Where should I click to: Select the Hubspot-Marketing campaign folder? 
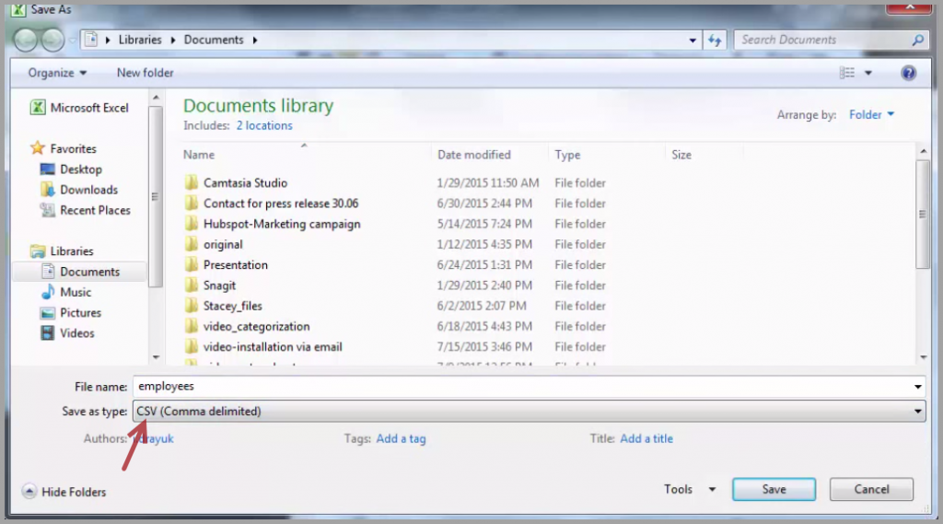[x=282, y=223]
